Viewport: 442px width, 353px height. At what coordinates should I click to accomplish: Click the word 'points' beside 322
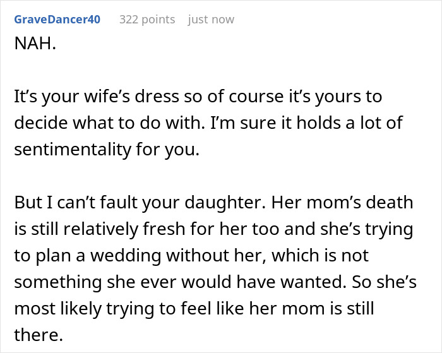[x=158, y=20]
